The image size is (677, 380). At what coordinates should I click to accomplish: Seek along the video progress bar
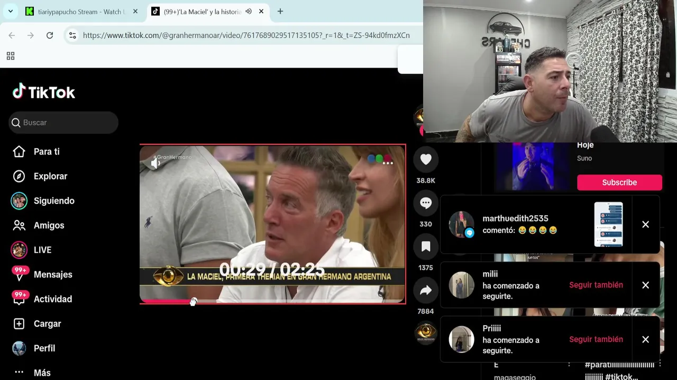coord(272,301)
